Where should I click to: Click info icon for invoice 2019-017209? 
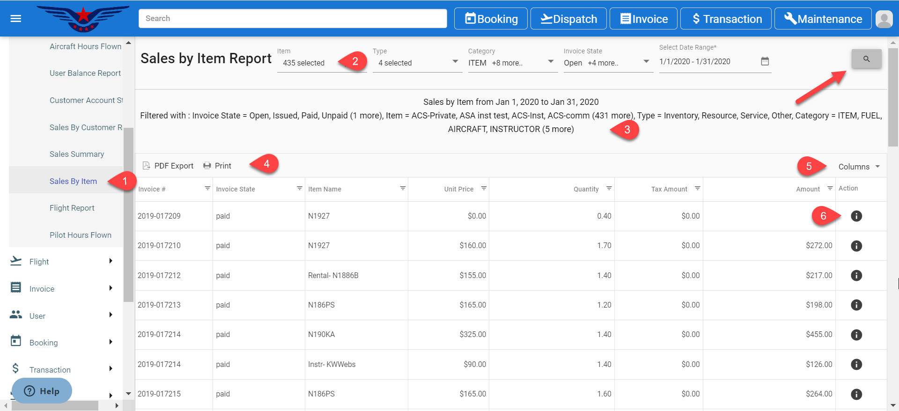click(856, 216)
